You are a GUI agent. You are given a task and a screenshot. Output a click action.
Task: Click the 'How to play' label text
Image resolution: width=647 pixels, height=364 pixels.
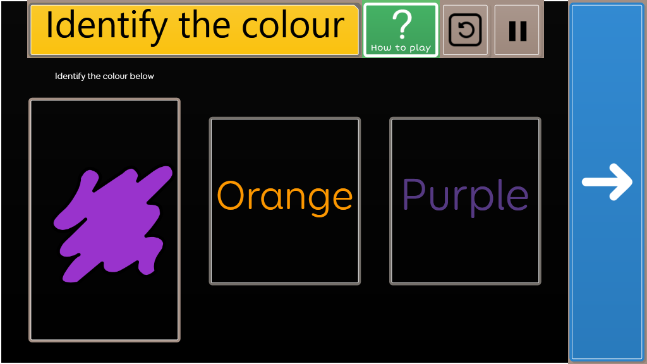click(x=400, y=48)
